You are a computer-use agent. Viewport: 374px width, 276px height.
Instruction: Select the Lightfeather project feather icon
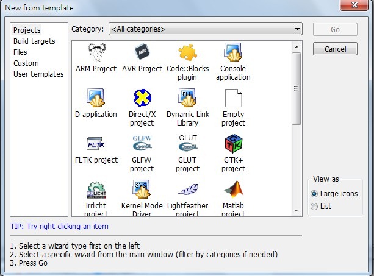click(188, 189)
